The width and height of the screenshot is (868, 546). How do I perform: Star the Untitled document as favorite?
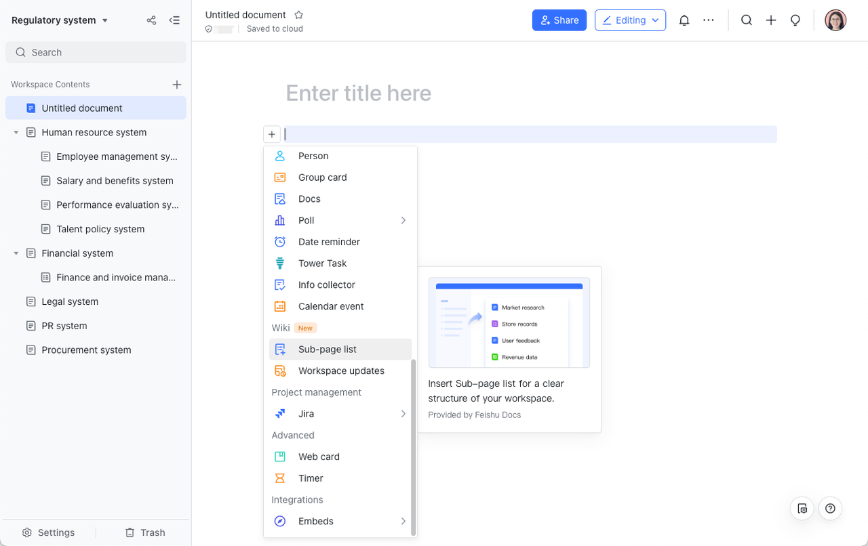pyautogui.click(x=298, y=15)
